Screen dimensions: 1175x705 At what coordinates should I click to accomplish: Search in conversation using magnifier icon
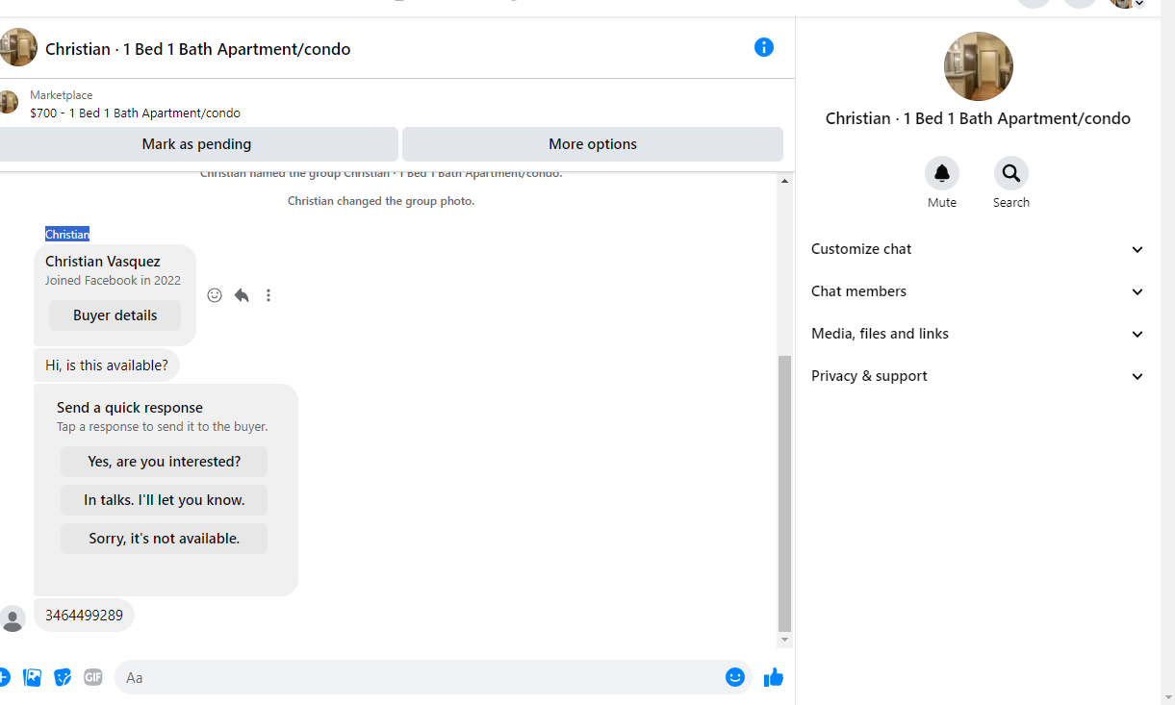[x=1011, y=173]
